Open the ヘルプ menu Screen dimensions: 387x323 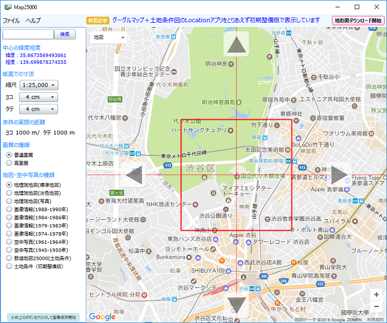(x=33, y=20)
